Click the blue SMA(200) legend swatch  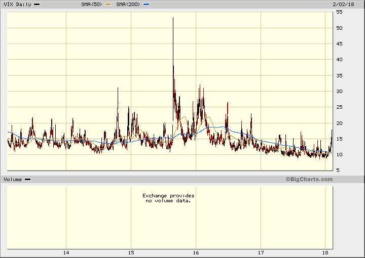(147, 5)
